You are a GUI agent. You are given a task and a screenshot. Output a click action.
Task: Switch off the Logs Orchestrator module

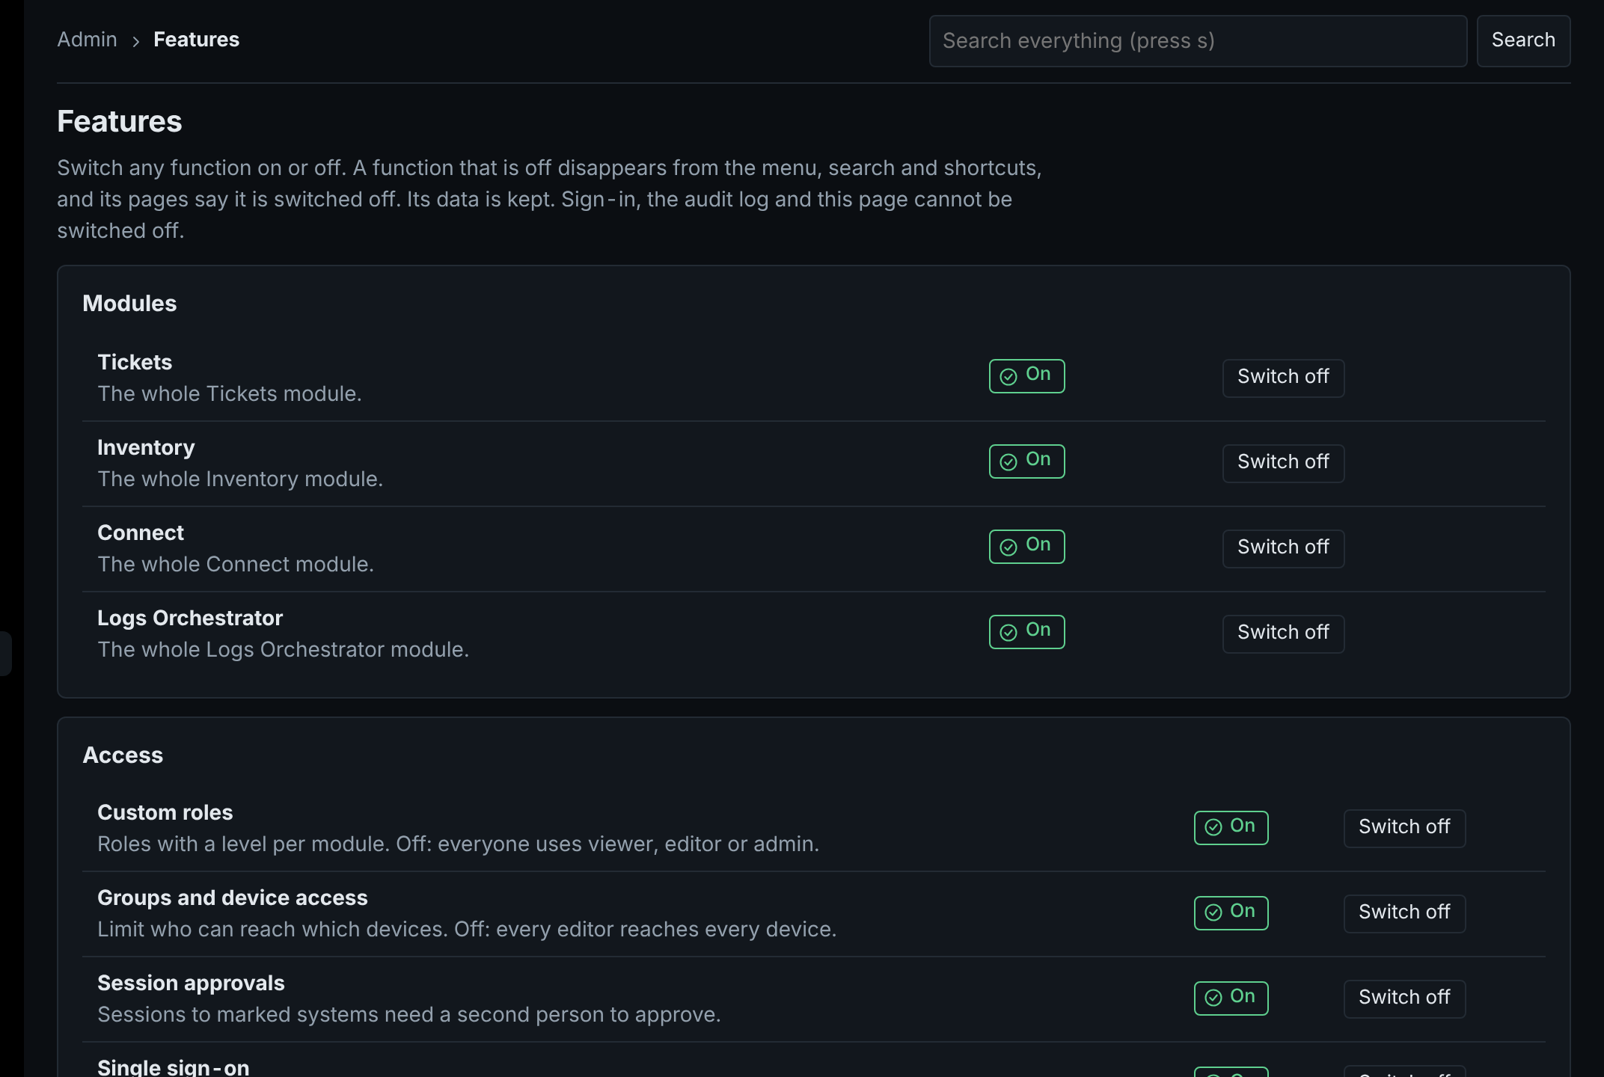[x=1283, y=633]
